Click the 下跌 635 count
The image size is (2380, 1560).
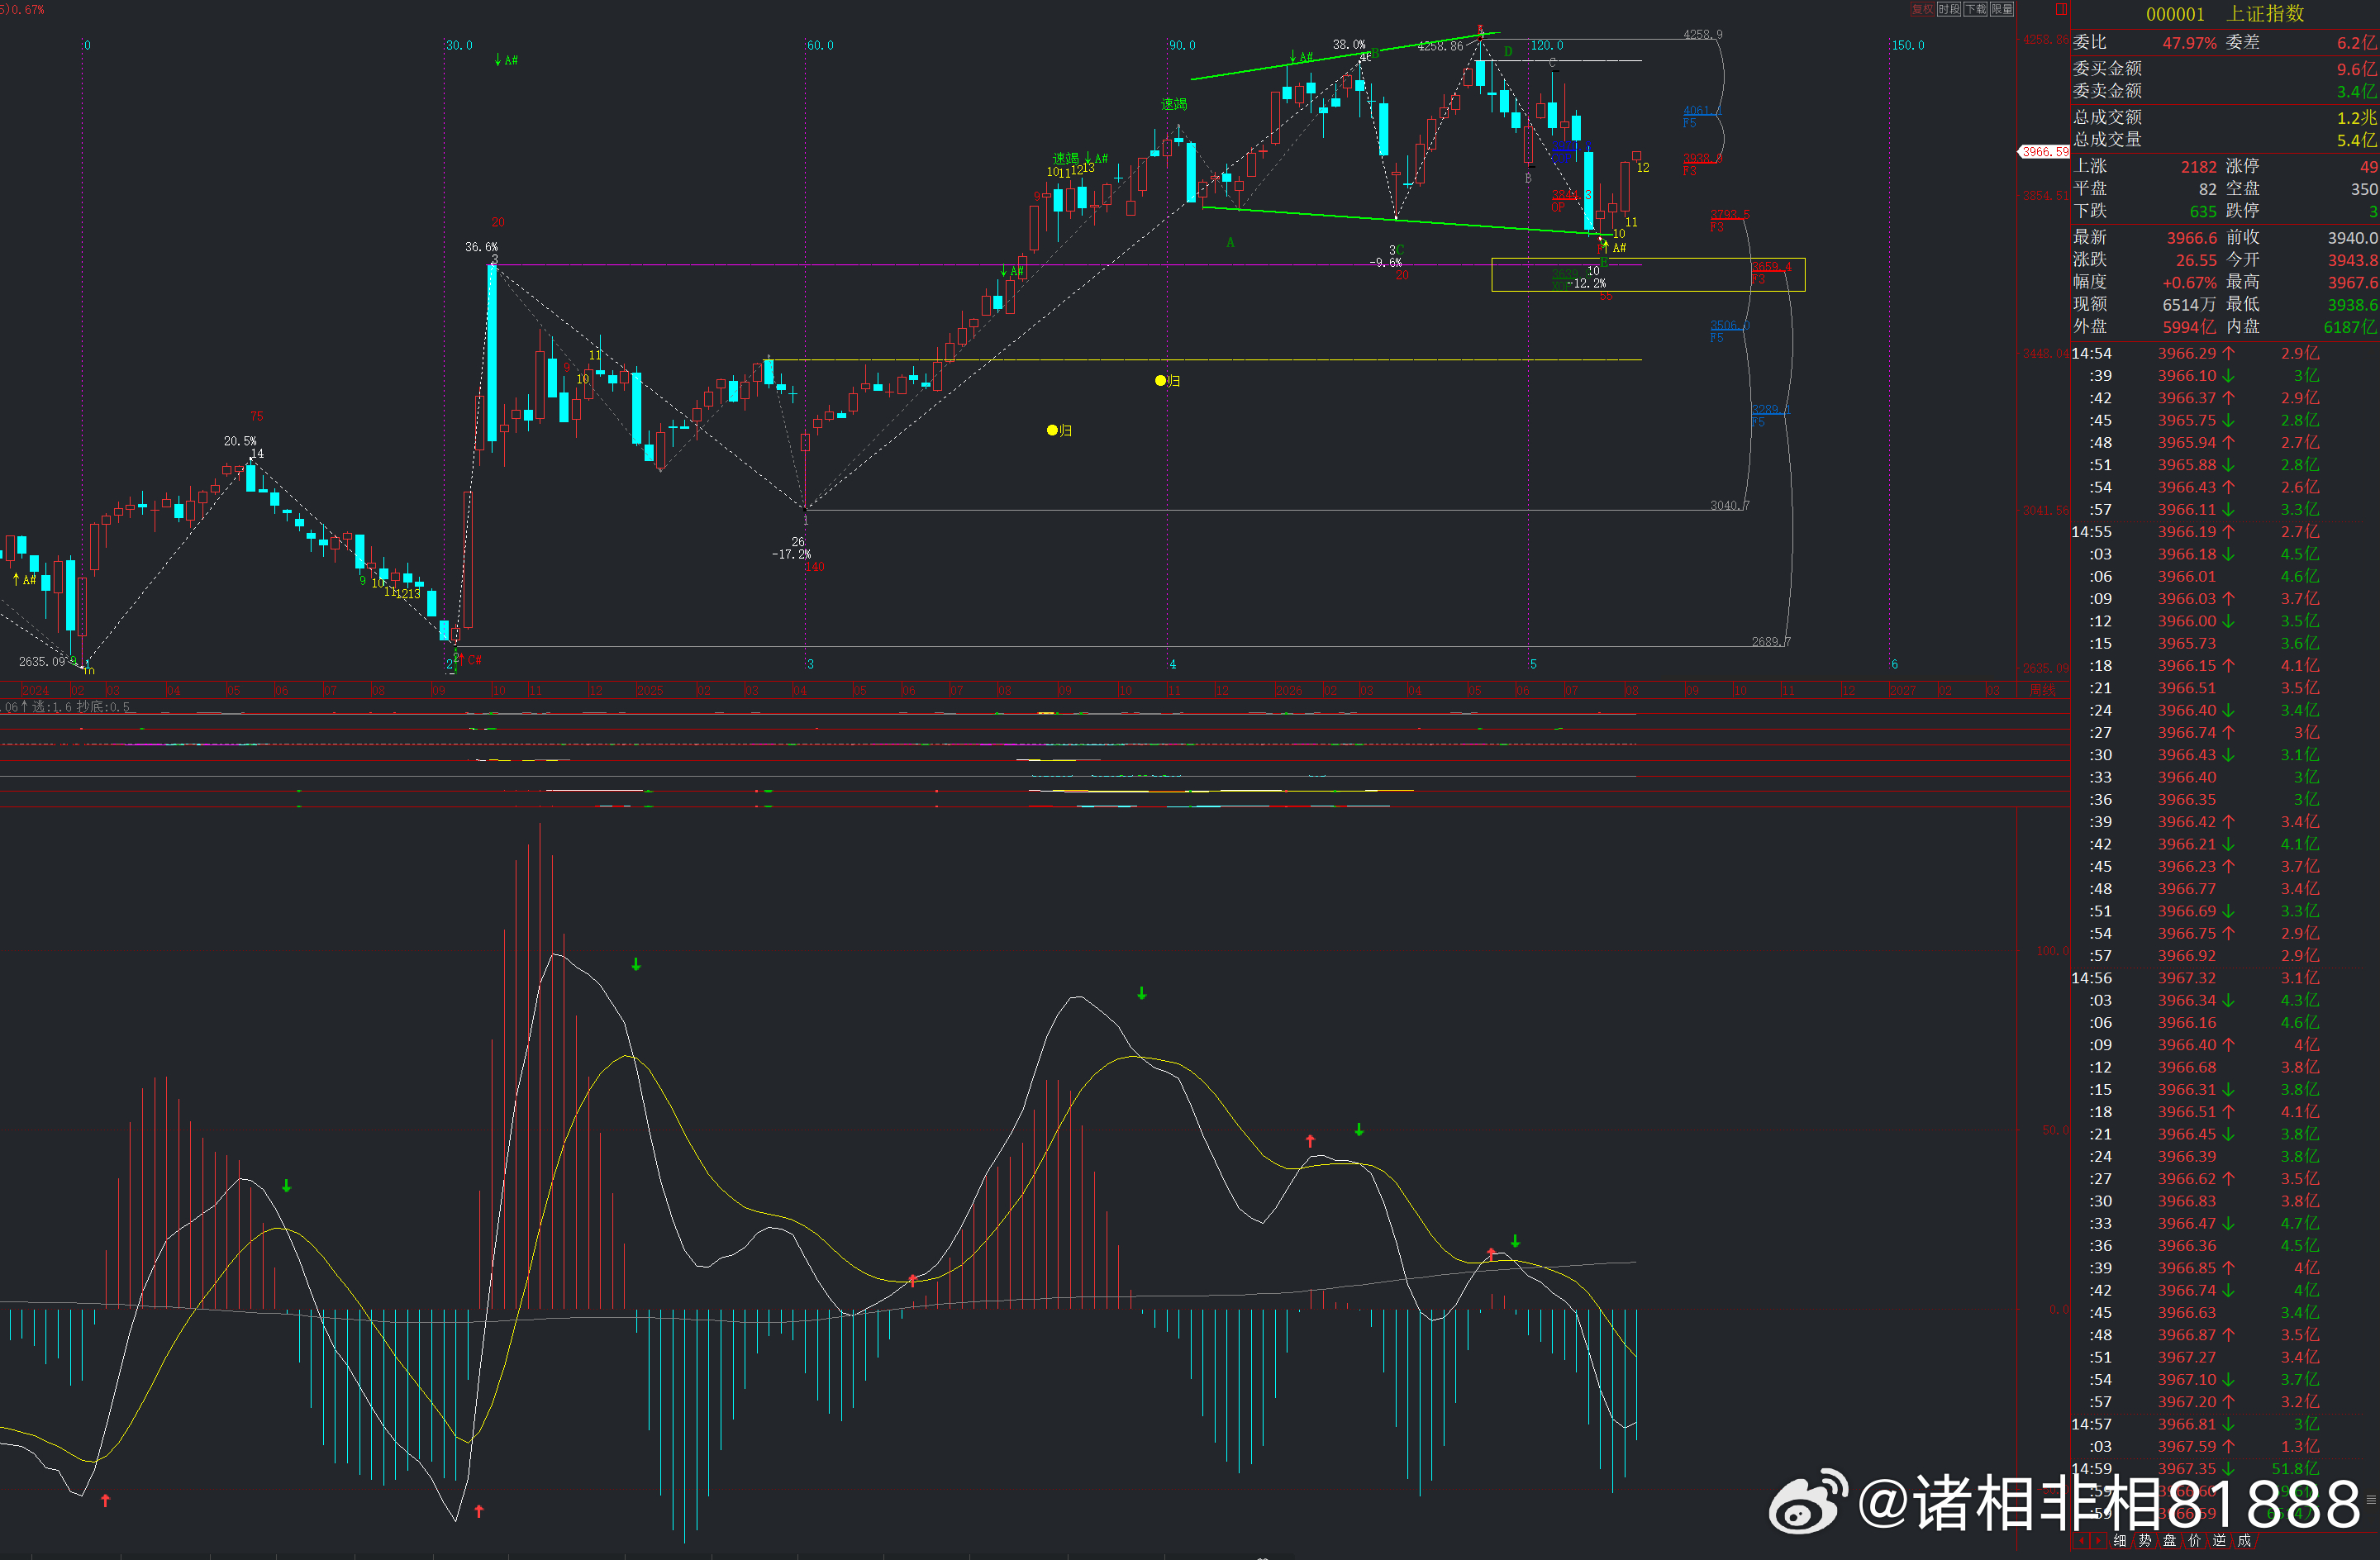tap(2203, 212)
